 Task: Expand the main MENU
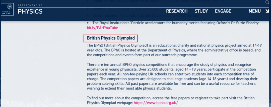click(x=255, y=11)
